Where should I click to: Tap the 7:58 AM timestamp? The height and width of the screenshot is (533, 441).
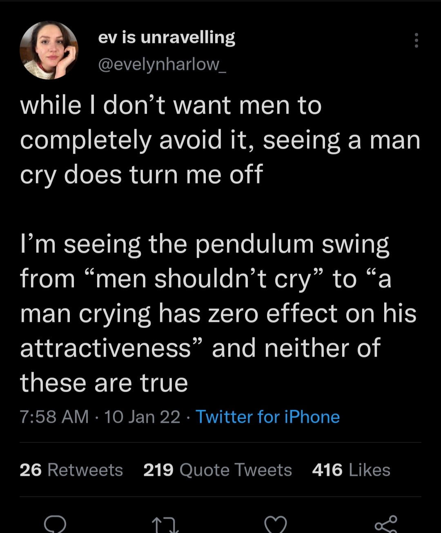click(x=54, y=417)
